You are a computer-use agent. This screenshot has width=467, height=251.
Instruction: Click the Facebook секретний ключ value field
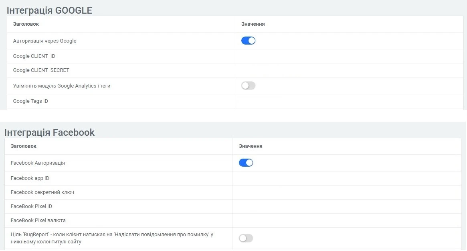[321, 192]
